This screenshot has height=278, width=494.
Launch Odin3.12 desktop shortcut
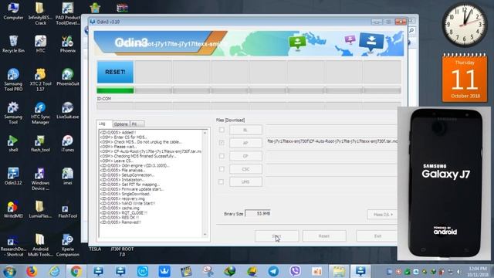(13, 176)
